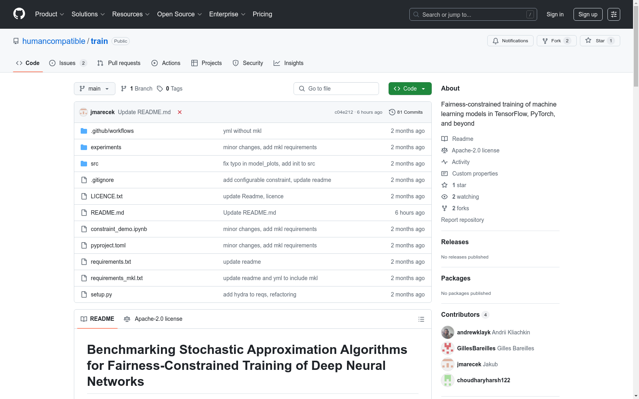This screenshot has height=399, width=639.
Task: Click the experiments folder icon
Action: point(84,147)
